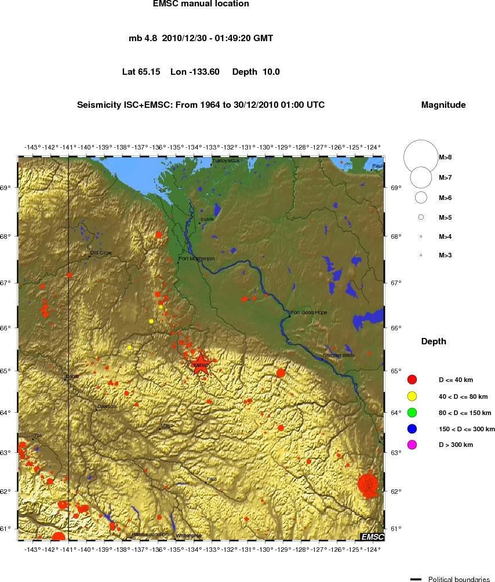Click the red earthquake circle near Old Crow 68°
The height and width of the screenshot is (582, 495).
pos(159,235)
